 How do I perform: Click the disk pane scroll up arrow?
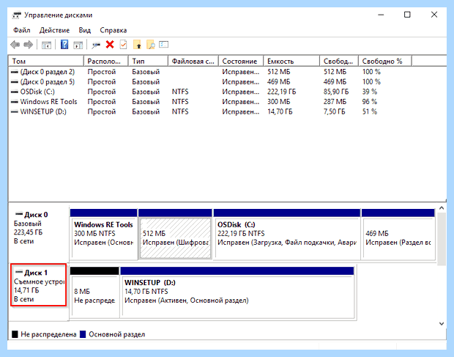tap(442, 208)
